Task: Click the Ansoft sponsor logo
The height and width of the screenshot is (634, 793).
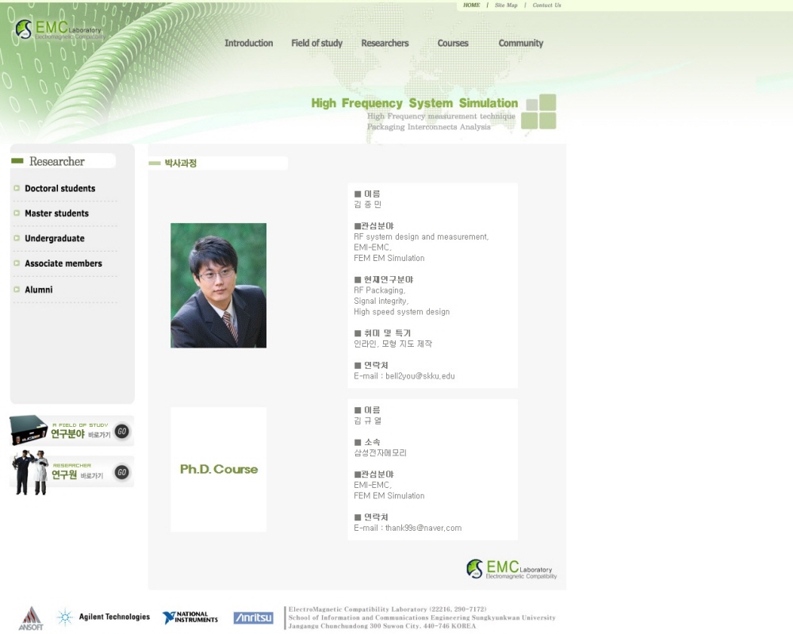Action: (30, 618)
